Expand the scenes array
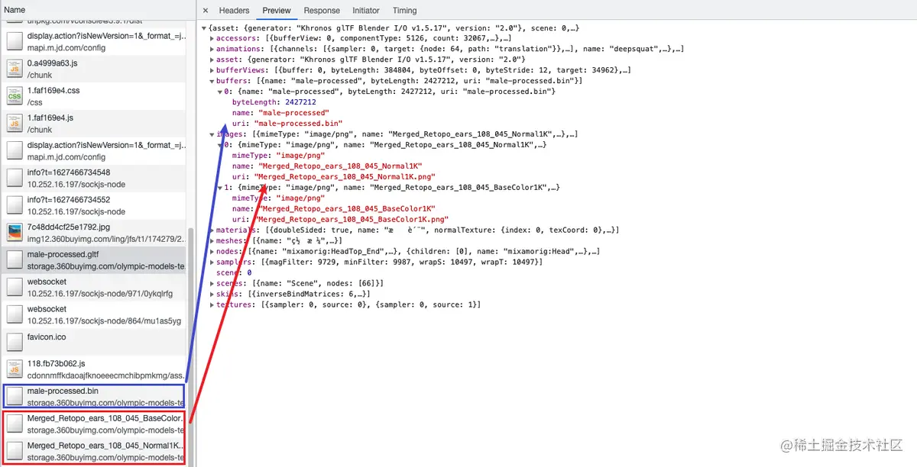The width and height of the screenshot is (917, 467). click(212, 283)
